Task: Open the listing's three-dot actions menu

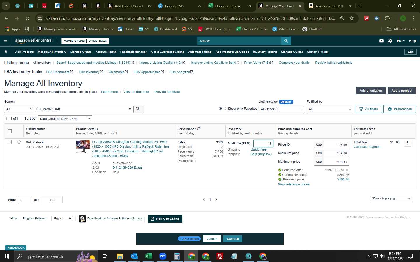Action: 408,143
